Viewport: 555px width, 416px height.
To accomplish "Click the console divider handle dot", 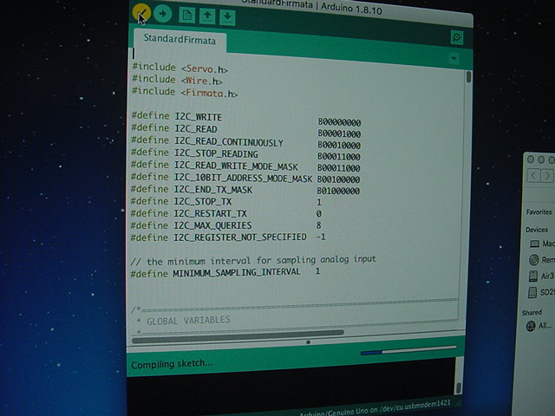I will click(x=309, y=342).
